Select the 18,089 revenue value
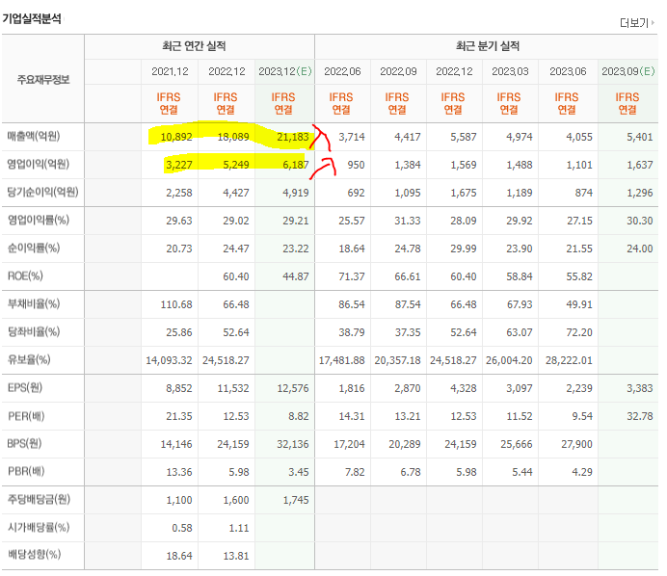The width and height of the screenshot is (667, 576). 233,138
